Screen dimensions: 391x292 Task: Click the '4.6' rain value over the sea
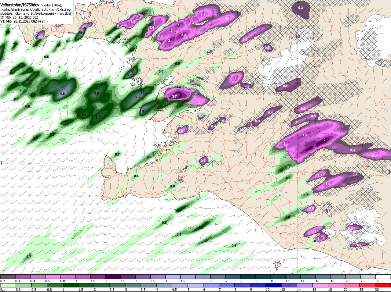coord(62,94)
